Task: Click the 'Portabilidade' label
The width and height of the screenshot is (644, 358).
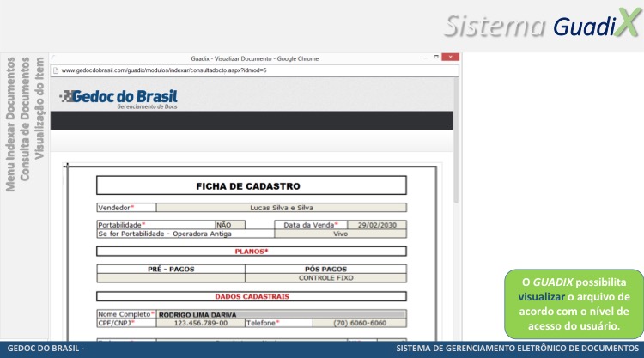Action: tap(122, 225)
